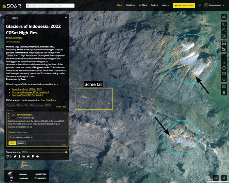Open the Learn dropdown menu
Viewport: 229px width, 183px height.
(x=165, y=5)
